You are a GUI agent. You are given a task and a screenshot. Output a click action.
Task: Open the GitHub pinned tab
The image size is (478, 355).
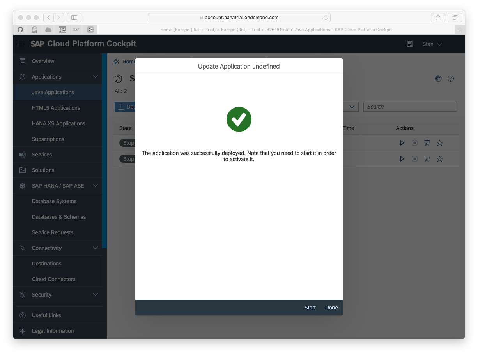click(x=20, y=30)
